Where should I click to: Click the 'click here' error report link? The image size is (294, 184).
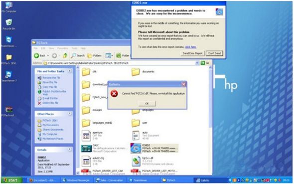point(191,47)
